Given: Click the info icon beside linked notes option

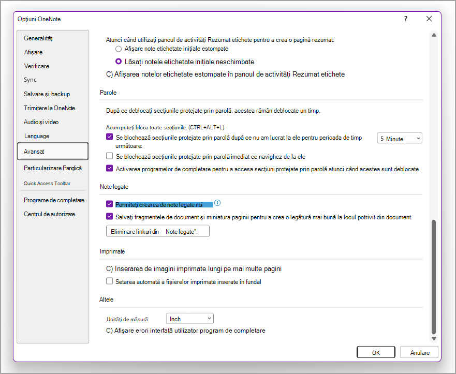Looking at the screenshot, I should click(x=217, y=203).
